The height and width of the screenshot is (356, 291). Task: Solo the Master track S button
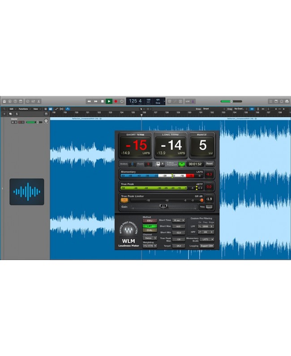tap(16, 122)
